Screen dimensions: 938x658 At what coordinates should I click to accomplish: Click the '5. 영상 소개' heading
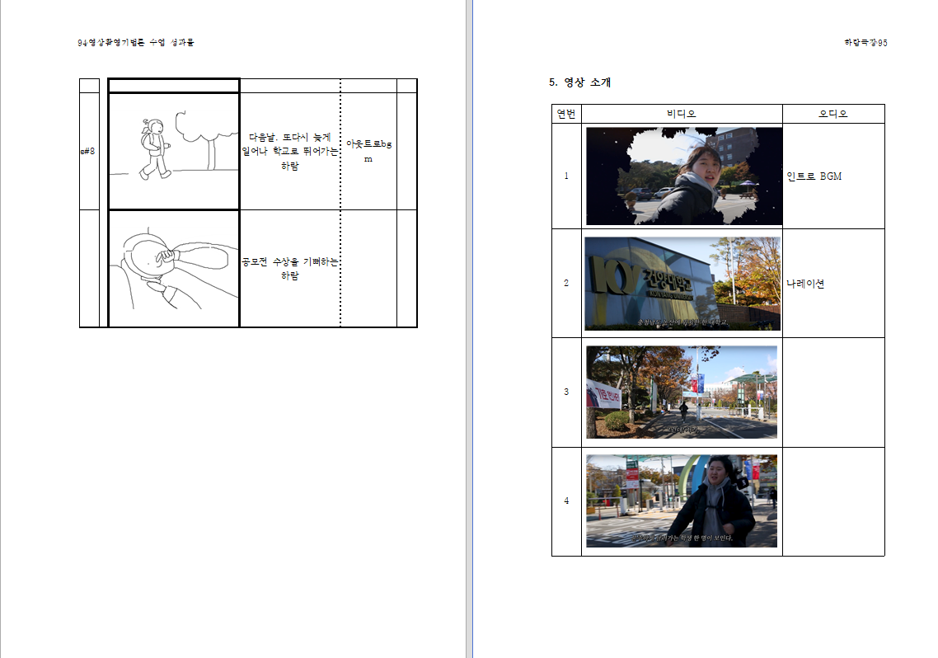[579, 82]
